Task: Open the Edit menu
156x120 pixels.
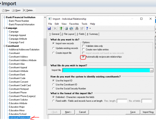Action: point(57,24)
